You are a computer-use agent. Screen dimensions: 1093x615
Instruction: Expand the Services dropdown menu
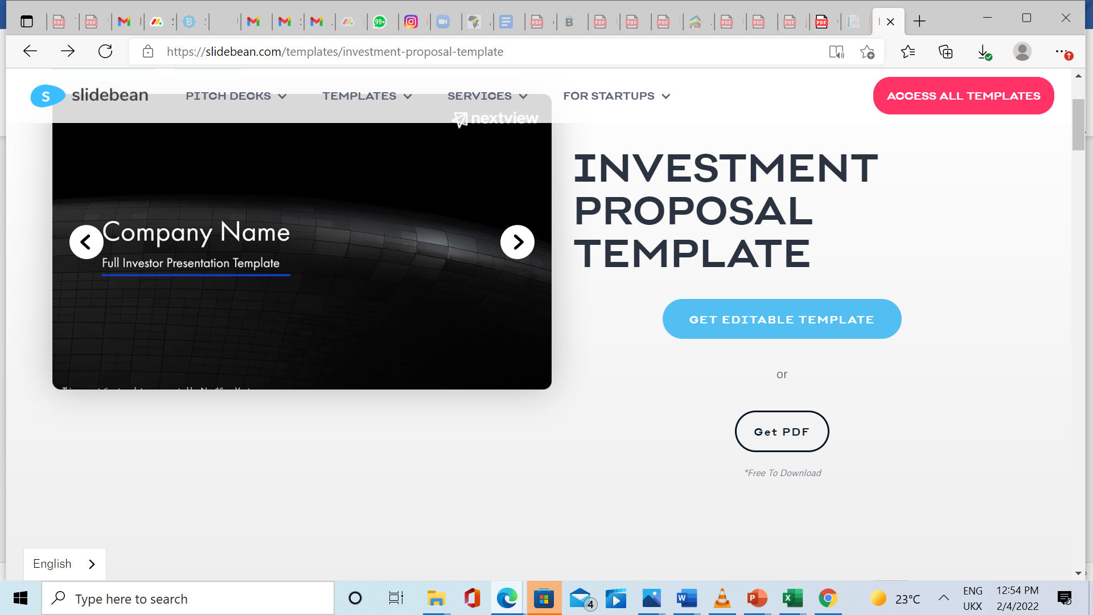(487, 96)
